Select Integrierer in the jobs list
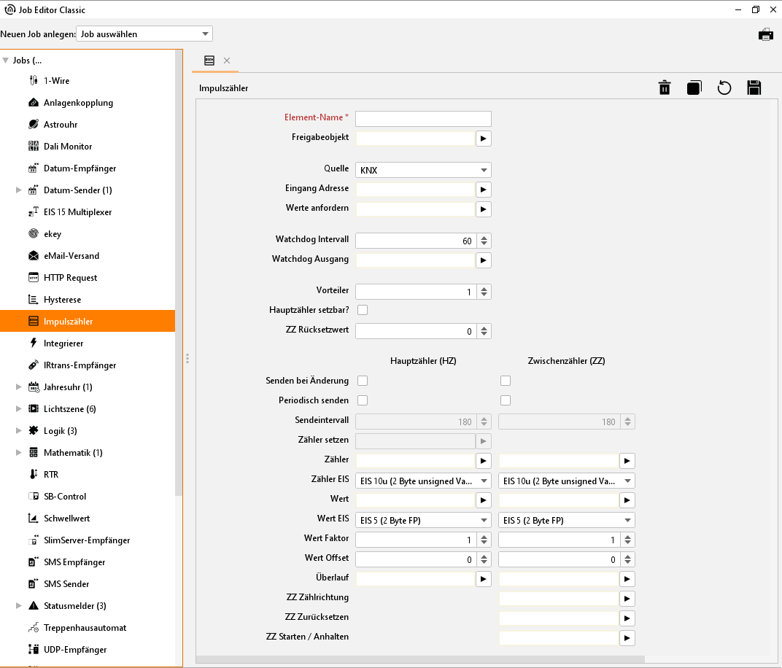 [63, 343]
